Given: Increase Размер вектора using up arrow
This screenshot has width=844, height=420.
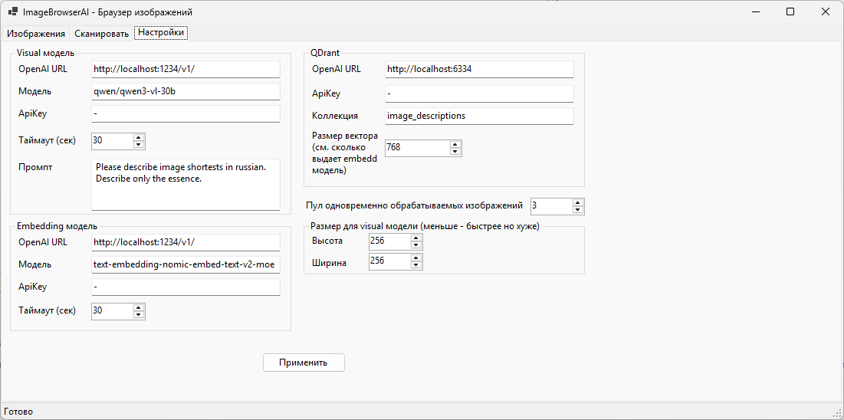Looking at the screenshot, I should [x=455, y=143].
